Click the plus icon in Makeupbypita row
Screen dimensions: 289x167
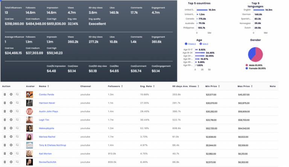click(x=11, y=128)
